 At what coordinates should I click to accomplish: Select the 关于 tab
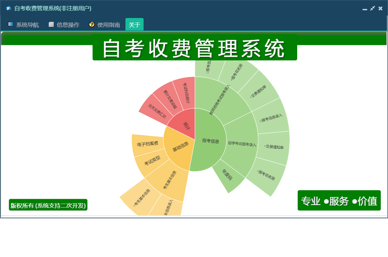[x=134, y=24]
